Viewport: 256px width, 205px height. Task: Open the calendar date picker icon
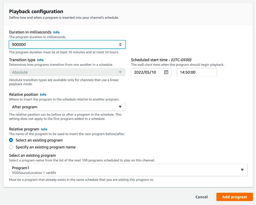(166, 73)
